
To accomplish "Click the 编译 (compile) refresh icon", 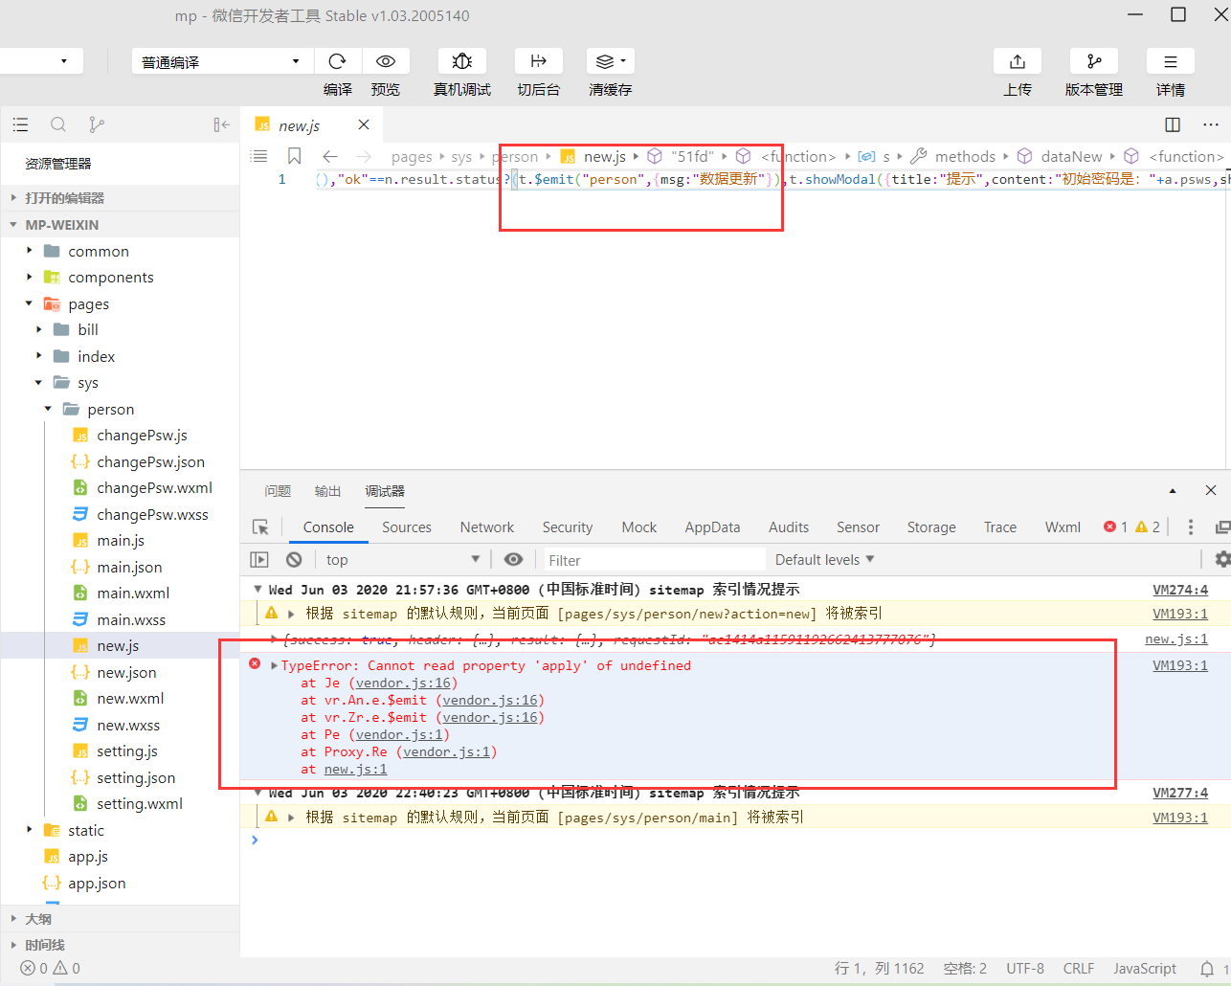I will (x=337, y=61).
